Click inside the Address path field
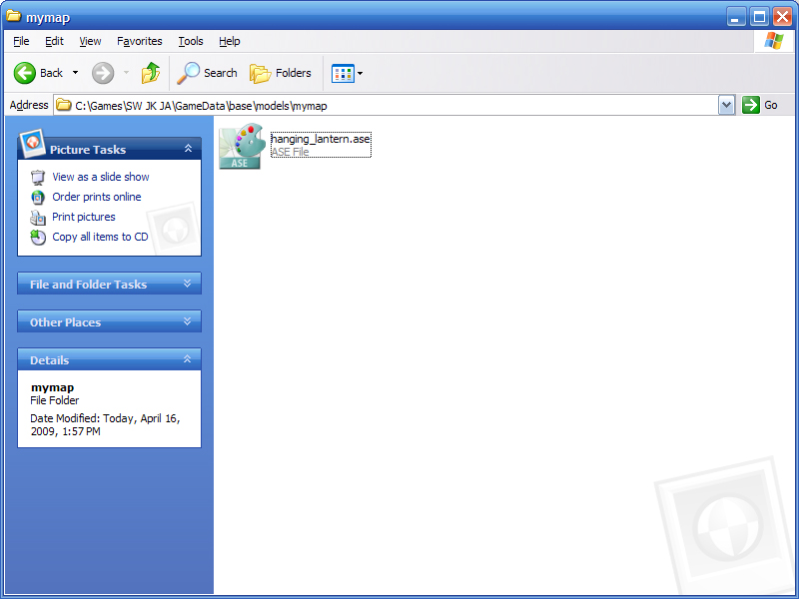The height and width of the screenshot is (599, 799). 395,106
